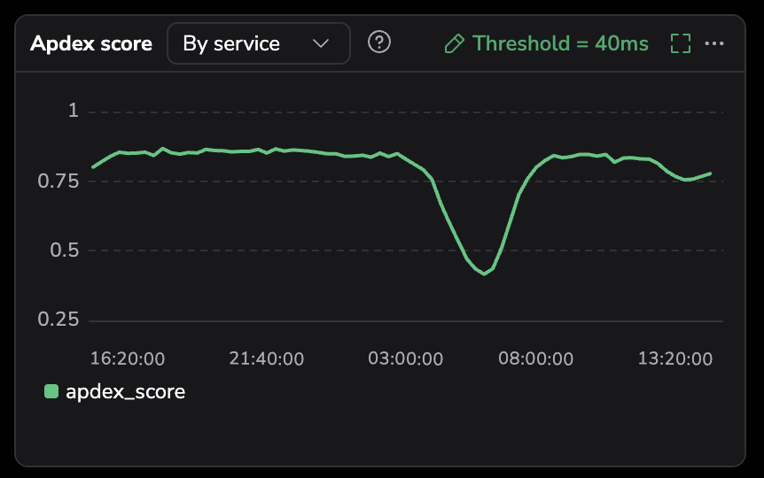
Task: Click the y-axis label 1 at top
Action: (x=74, y=112)
